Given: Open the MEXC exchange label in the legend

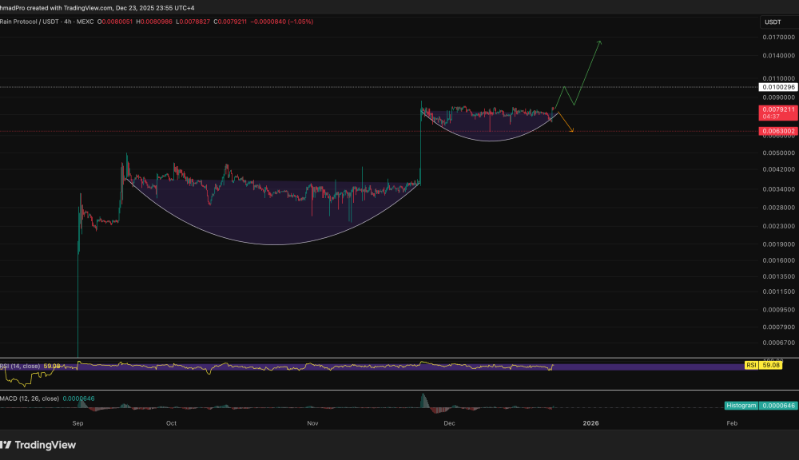Looking at the screenshot, I should [85, 22].
